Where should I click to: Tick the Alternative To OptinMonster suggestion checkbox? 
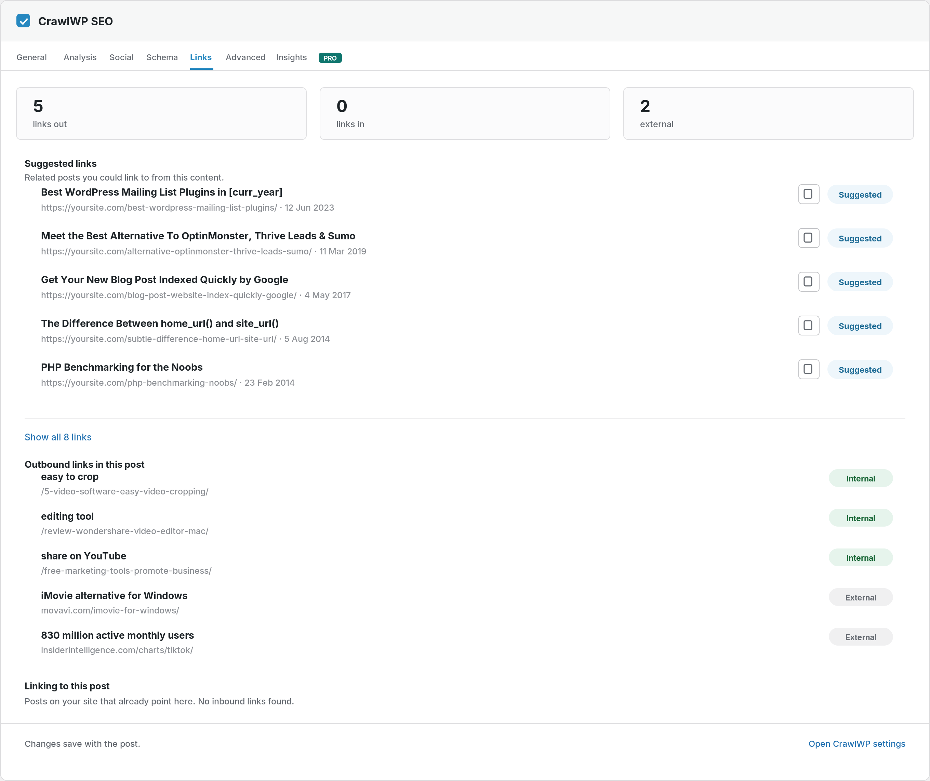[808, 238]
